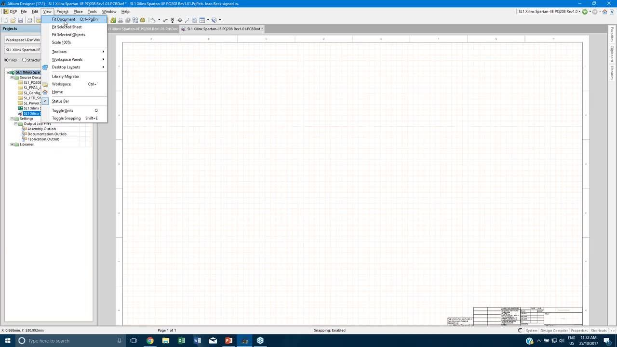Click the Print icon in the toolbar
The image size is (617, 347).
pyautogui.click(x=29, y=20)
